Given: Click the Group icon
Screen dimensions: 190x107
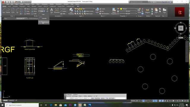Looking at the screenshot, I should click(139, 10).
